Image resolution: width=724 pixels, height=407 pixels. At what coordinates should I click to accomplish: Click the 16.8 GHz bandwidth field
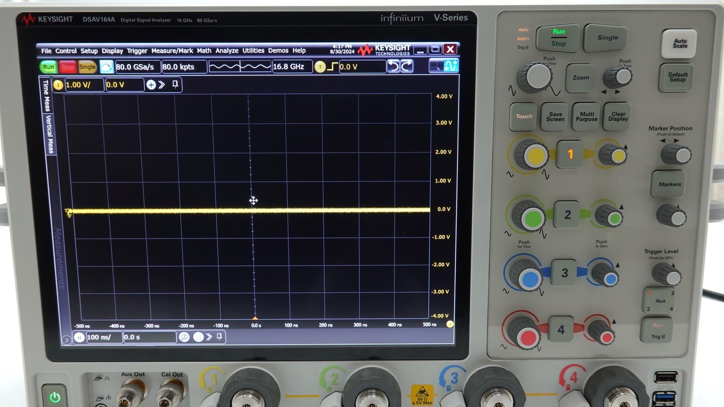click(292, 67)
